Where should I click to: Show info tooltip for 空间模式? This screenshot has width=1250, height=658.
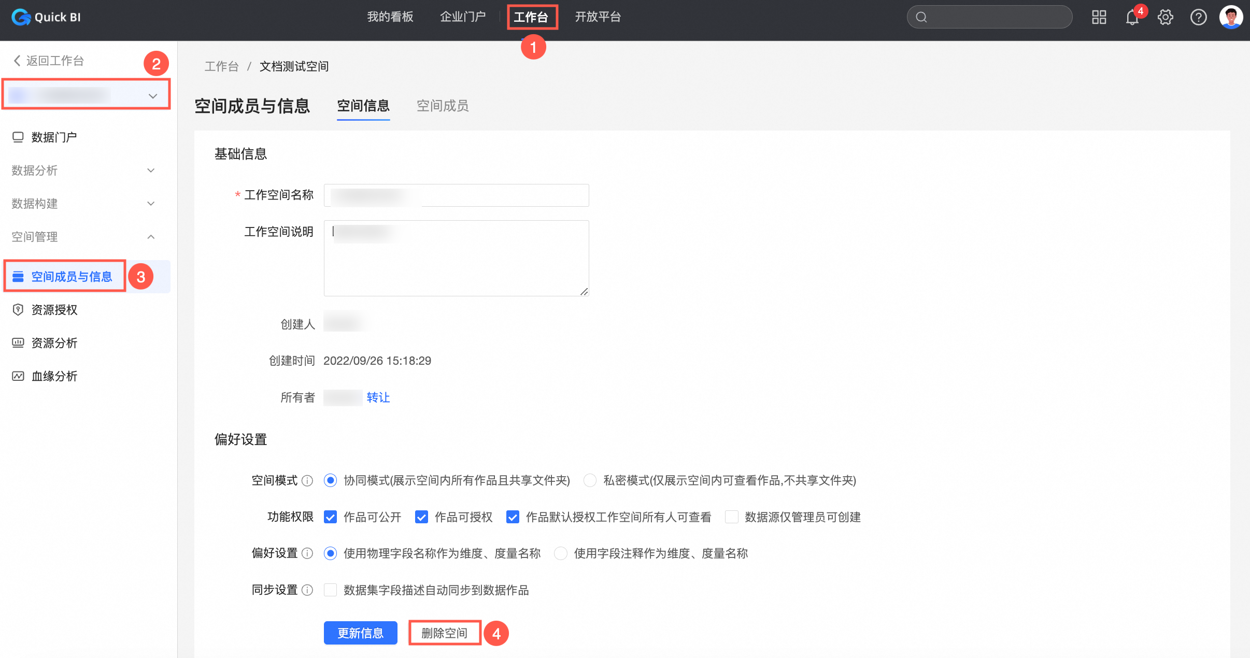(x=307, y=481)
